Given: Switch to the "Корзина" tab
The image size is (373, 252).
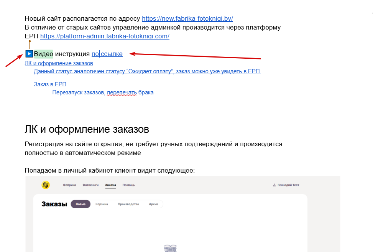Looking at the screenshot, I should point(102,204).
